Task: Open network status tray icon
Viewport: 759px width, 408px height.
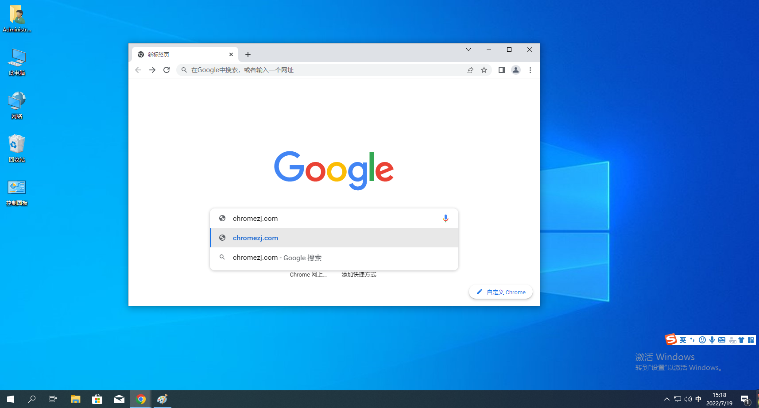Action: pos(678,399)
